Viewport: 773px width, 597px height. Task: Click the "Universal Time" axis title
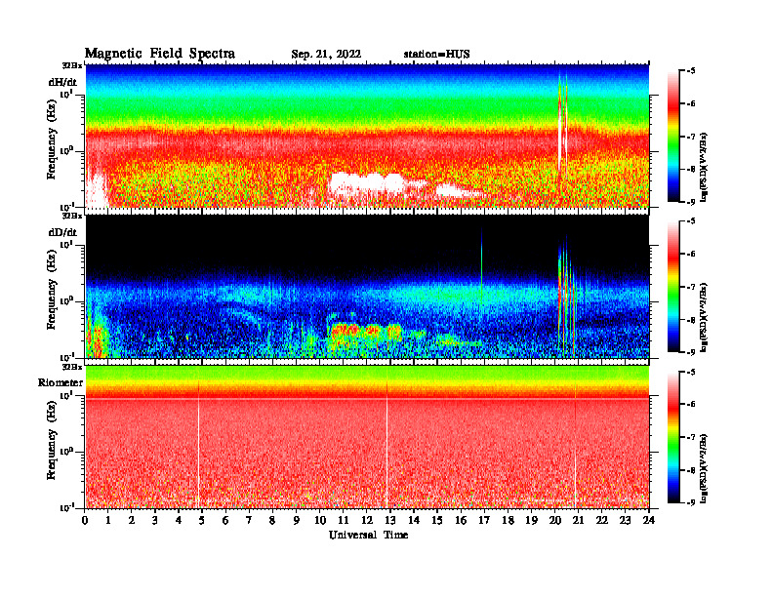(x=368, y=535)
